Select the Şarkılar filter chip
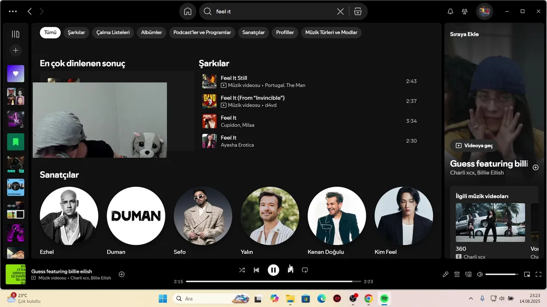Viewport: 547px width, 307px height. [76, 32]
